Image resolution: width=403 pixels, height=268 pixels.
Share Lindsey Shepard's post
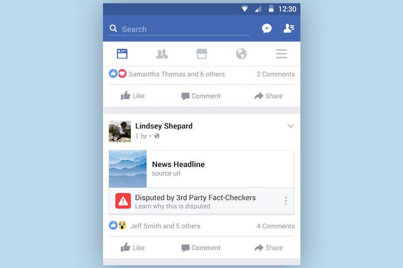pos(269,248)
